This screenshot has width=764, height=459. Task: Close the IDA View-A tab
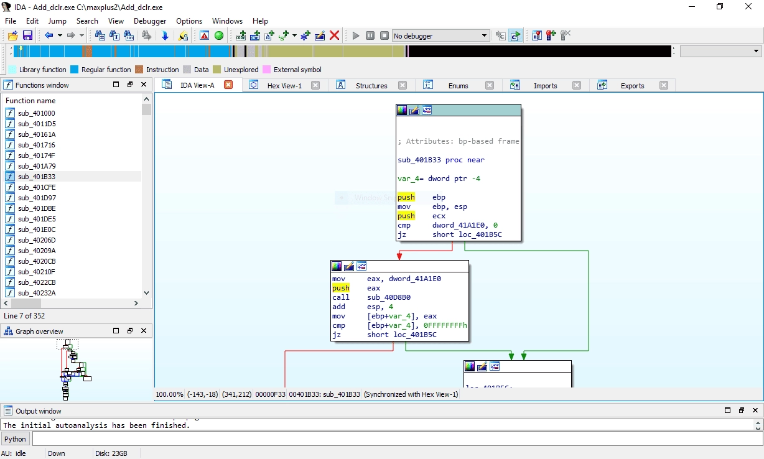click(228, 85)
